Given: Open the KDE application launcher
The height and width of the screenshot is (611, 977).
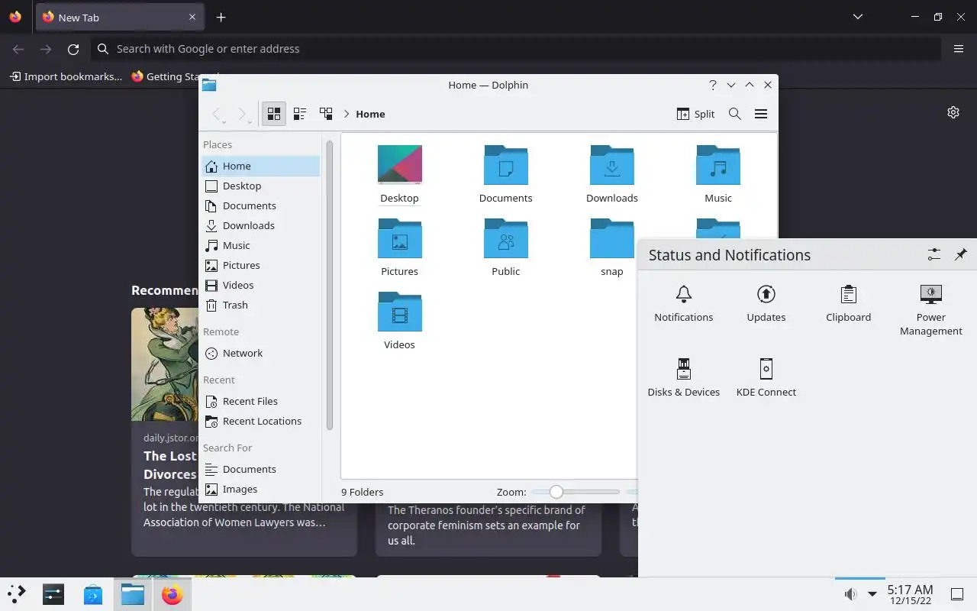Looking at the screenshot, I should coord(16,594).
